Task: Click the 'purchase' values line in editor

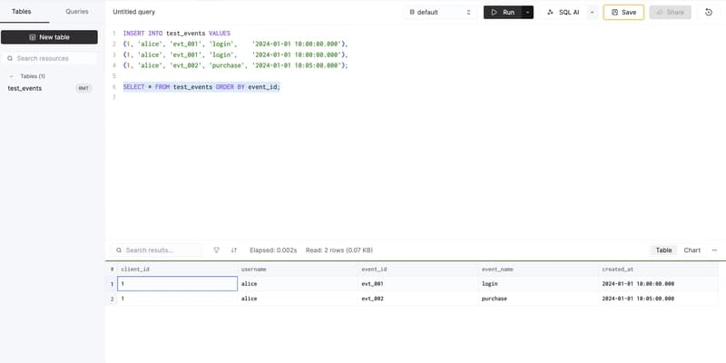Action: coord(235,65)
